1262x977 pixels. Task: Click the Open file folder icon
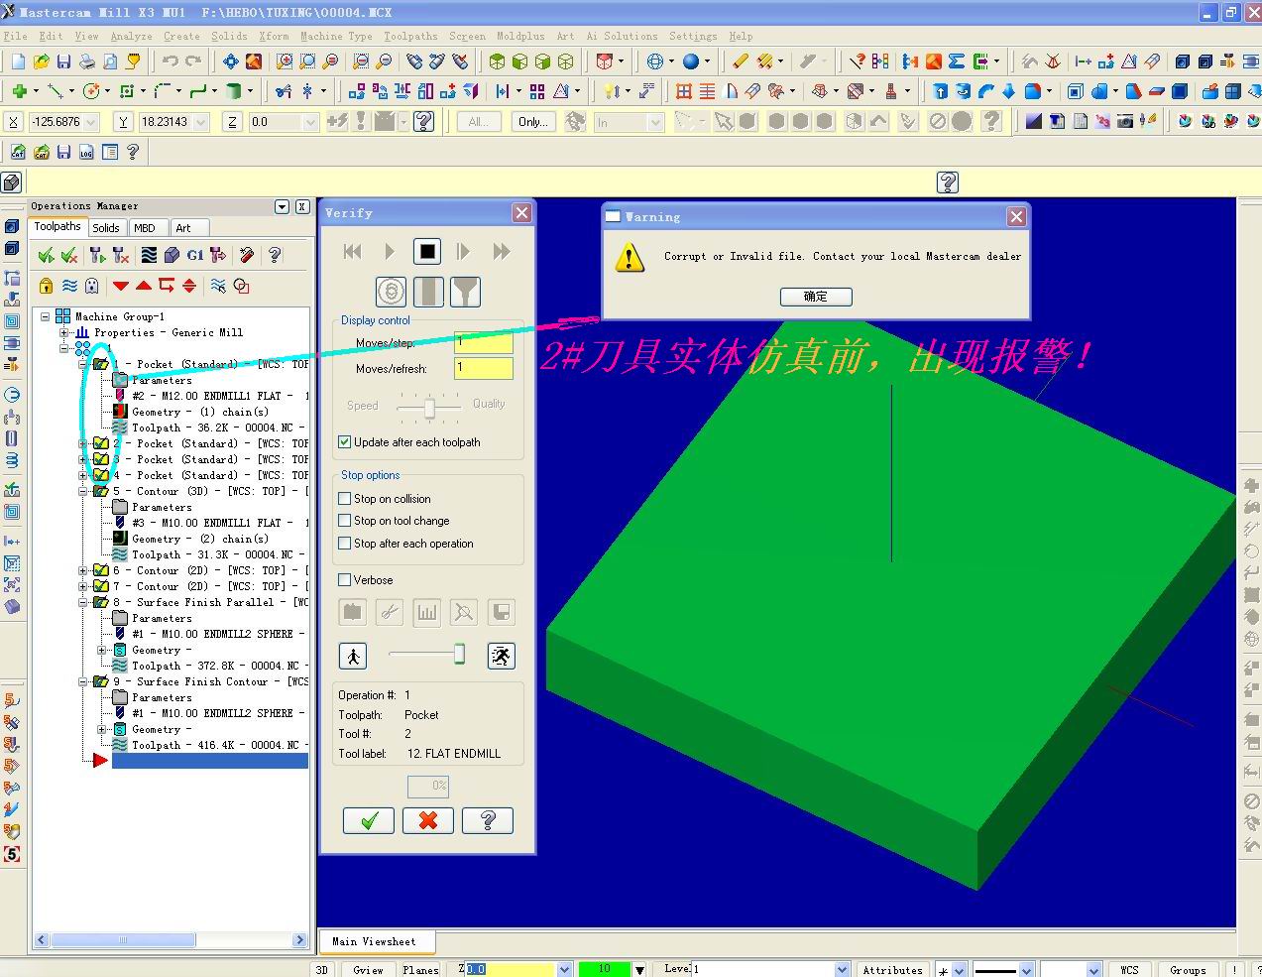[x=41, y=61]
